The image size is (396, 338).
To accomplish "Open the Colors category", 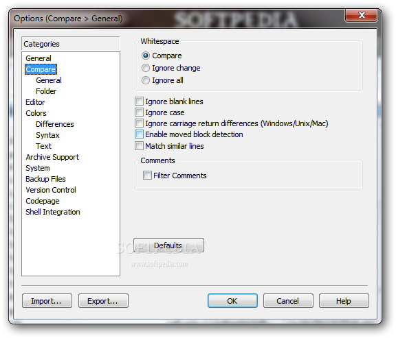I will pos(36,113).
